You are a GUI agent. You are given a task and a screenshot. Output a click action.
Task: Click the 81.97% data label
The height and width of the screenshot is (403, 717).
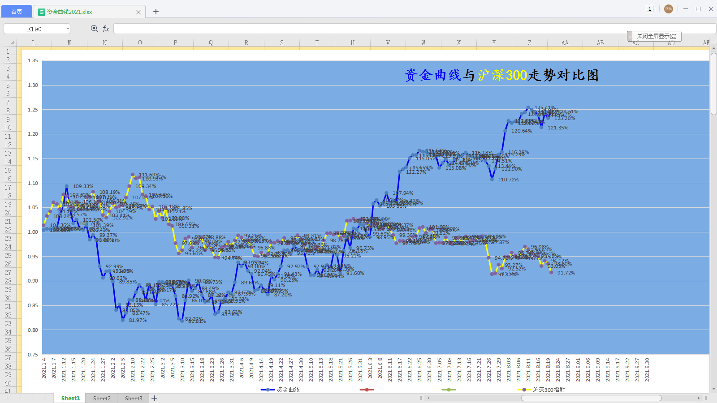138,320
